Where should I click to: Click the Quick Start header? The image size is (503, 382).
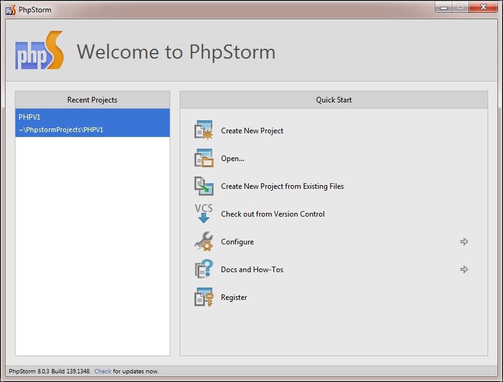334,100
